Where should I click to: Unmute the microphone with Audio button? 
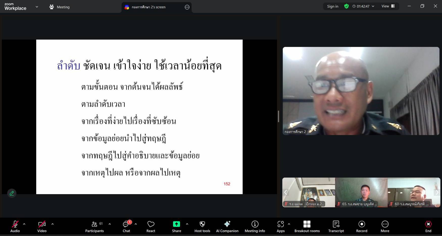tap(15, 226)
